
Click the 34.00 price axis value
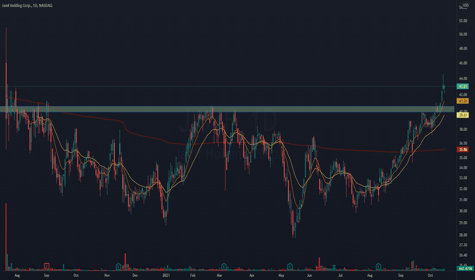point(463,167)
